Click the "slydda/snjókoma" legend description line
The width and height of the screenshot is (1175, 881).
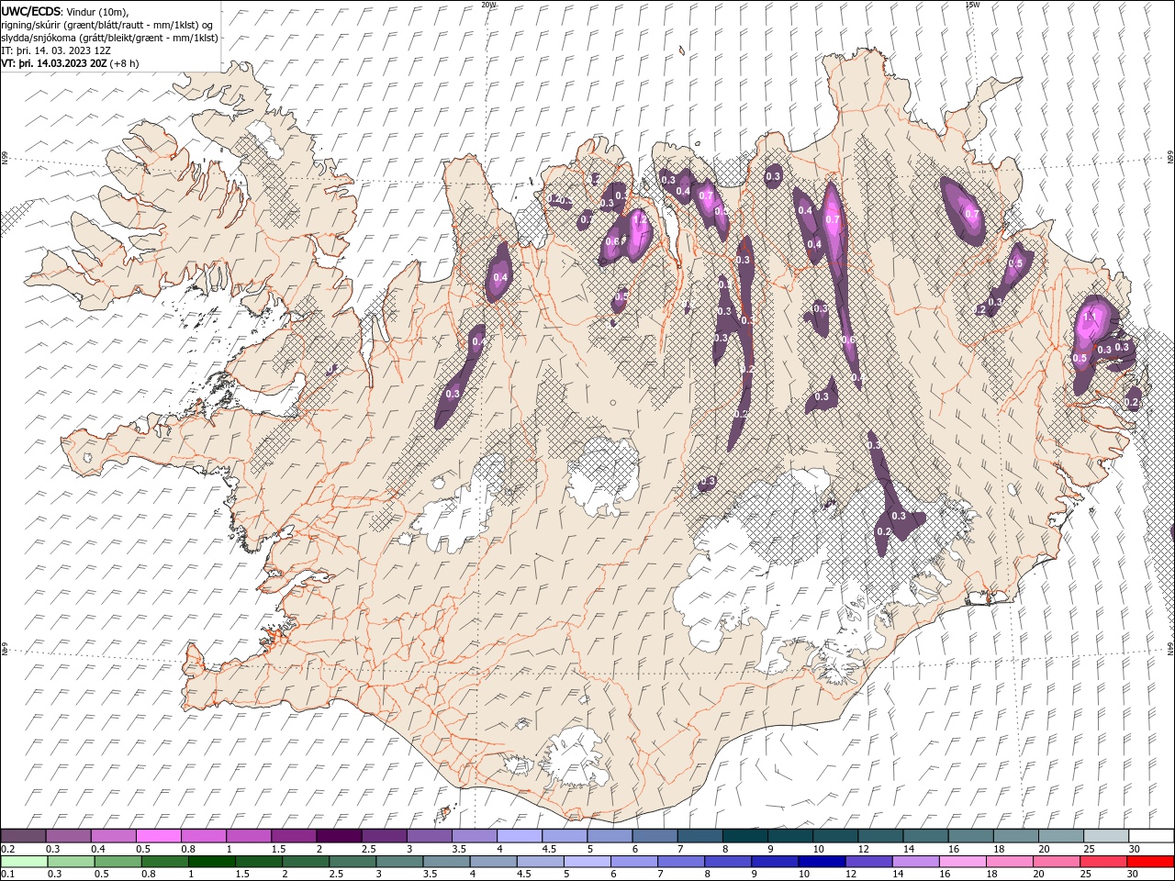109,38
